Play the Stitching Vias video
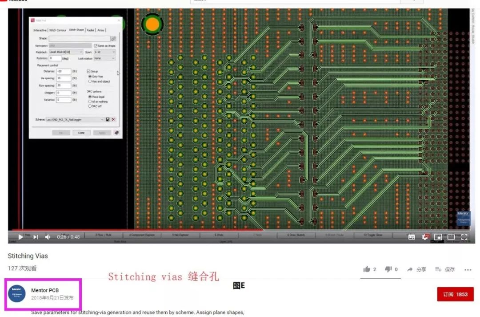This screenshot has height=317, width=480. coord(20,237)
